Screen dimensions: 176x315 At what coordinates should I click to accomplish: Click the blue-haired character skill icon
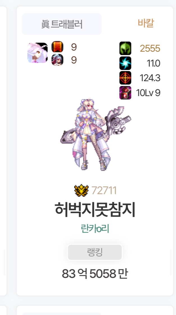57,60
